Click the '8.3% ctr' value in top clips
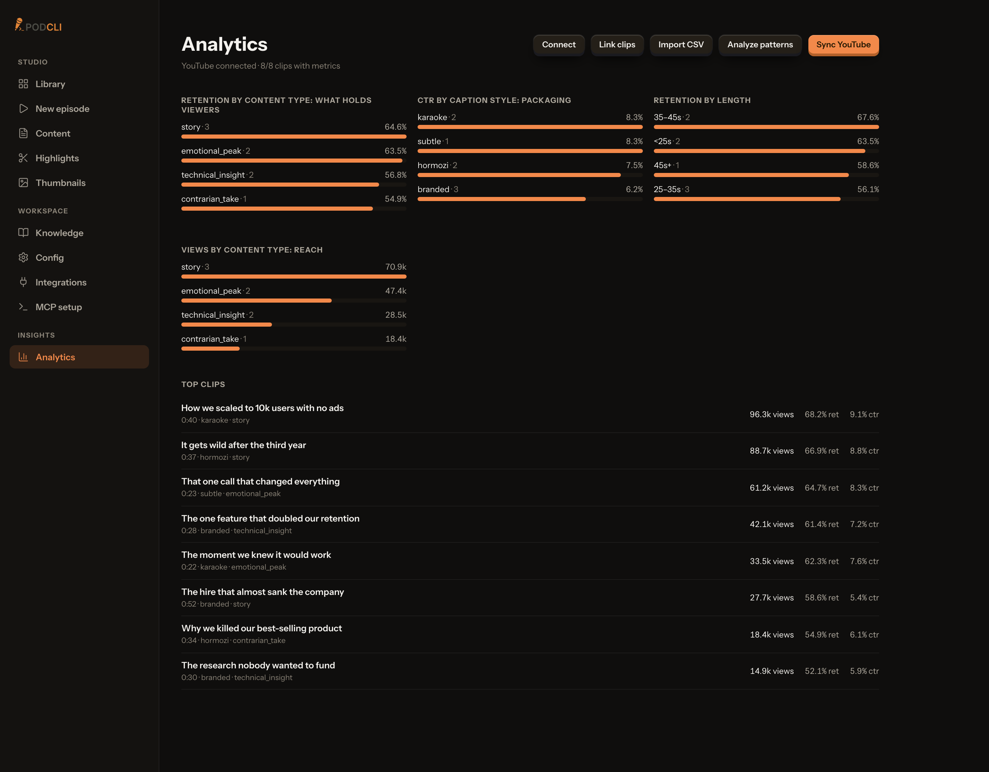Image resolution: width=989 pixels, height=772 pixels. coord(864,487)
